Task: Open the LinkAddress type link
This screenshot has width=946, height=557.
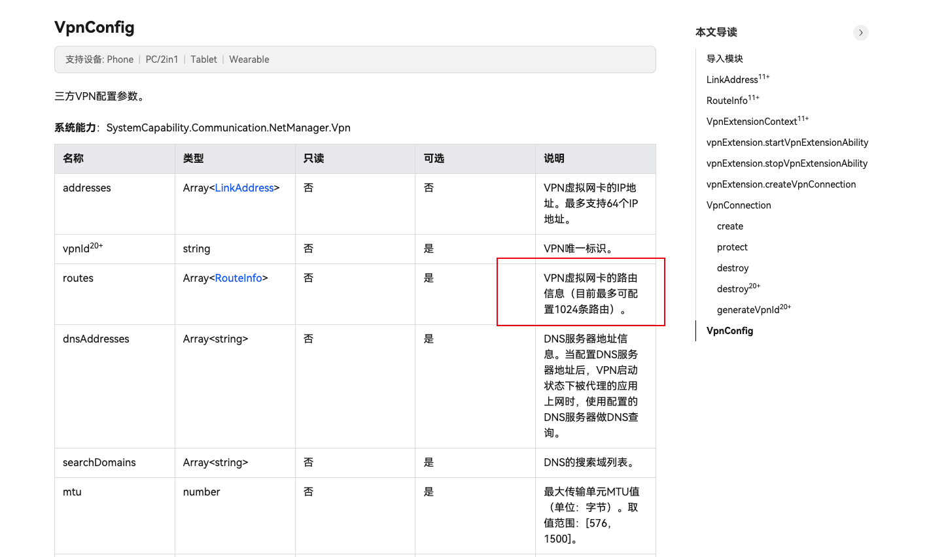Action: (244, 188)
